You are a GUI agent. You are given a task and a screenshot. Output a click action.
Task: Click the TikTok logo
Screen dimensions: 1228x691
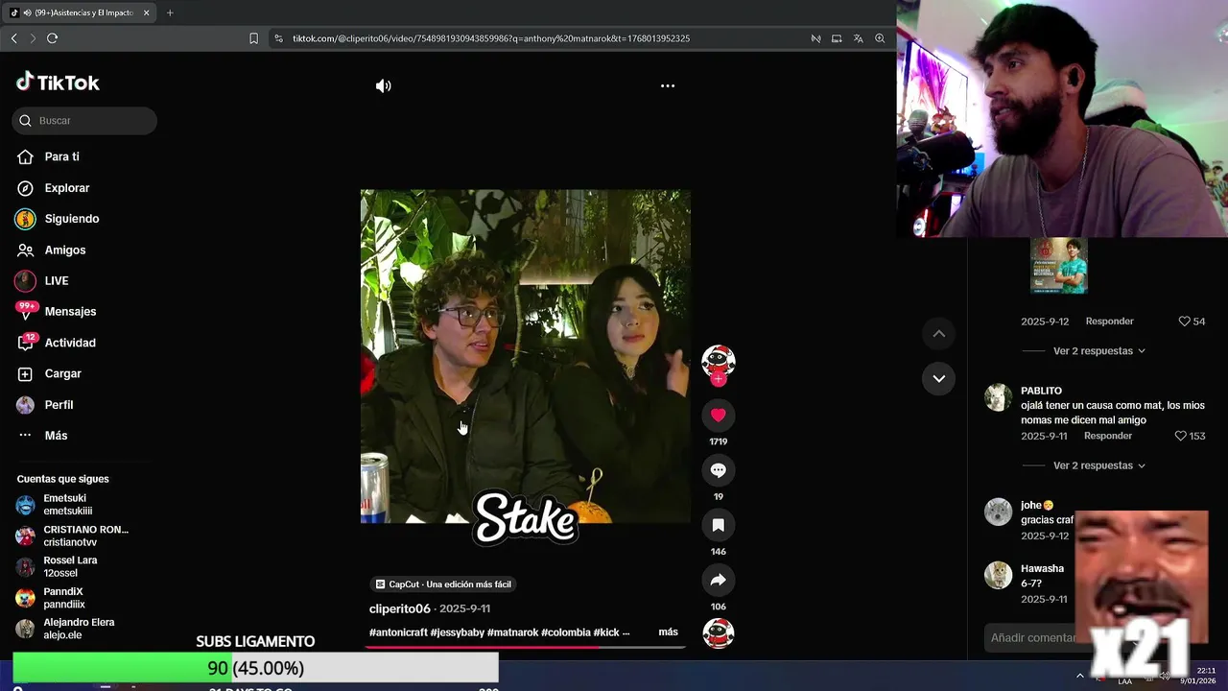coord(58,83)
